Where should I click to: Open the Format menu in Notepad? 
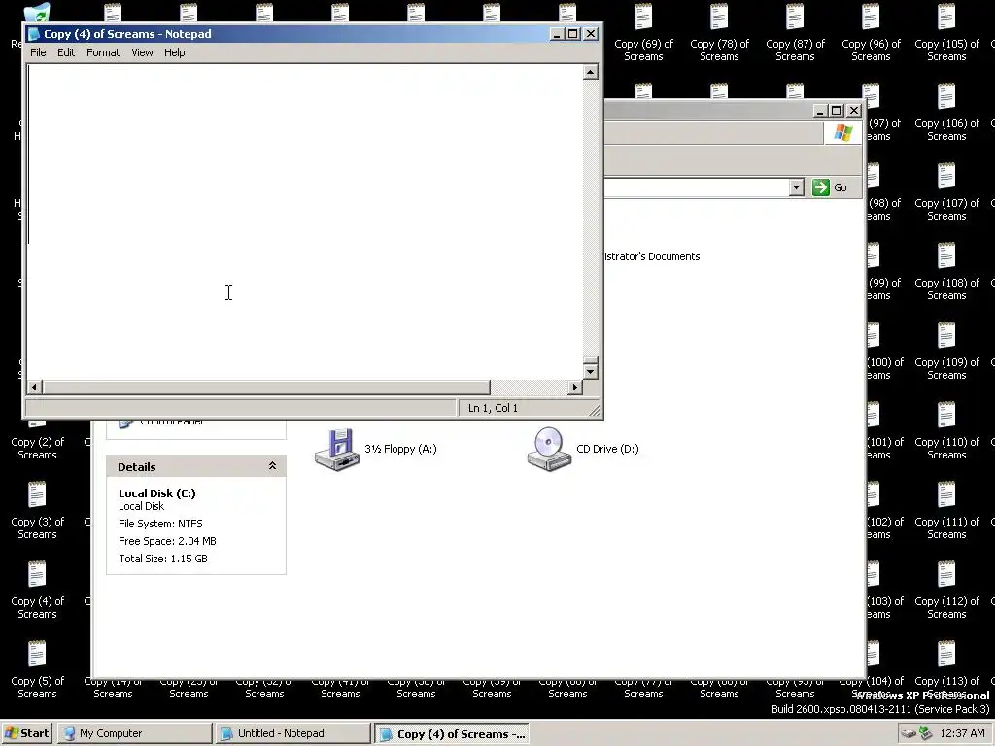coord(103,52)
